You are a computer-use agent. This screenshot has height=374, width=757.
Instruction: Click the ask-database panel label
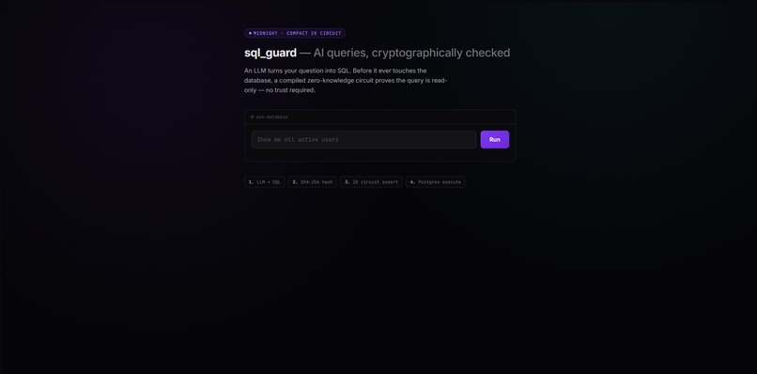coord(271,117)
